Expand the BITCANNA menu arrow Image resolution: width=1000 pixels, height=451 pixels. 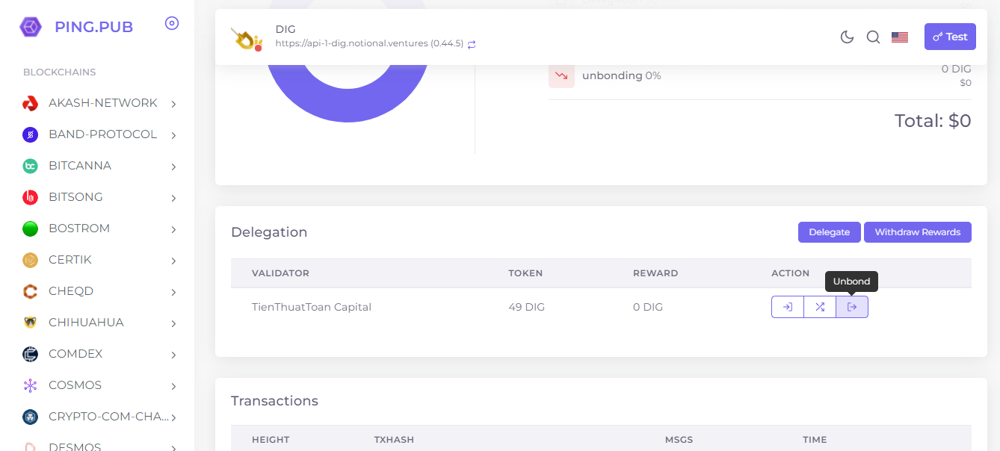(x=173, y=167)
